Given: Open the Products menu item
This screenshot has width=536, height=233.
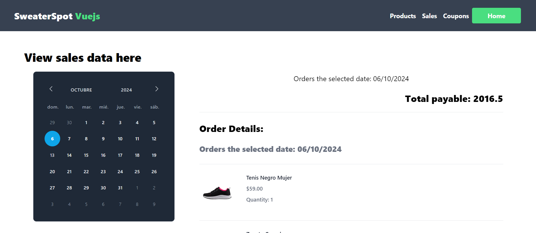Looking at the screenshot, I should 403,16.
